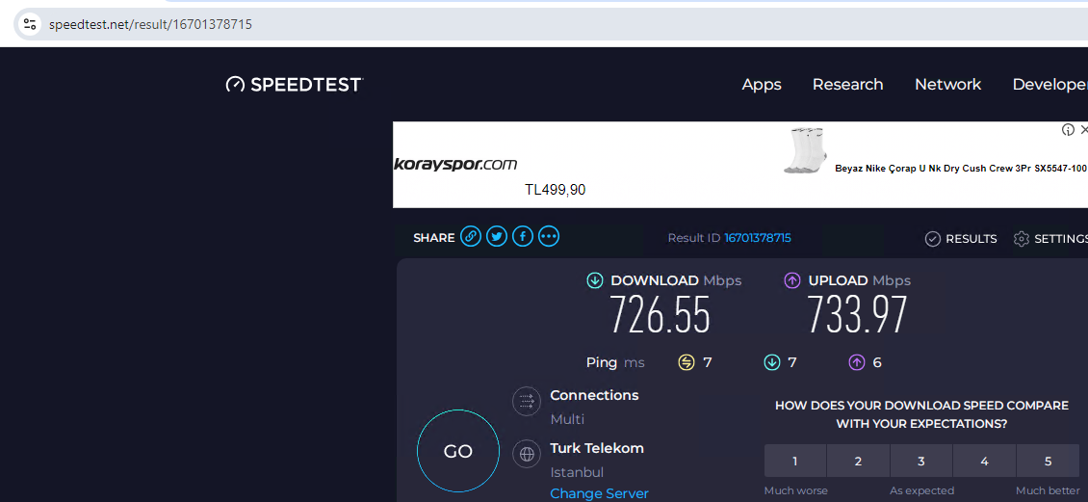Click the download ping teal icon

pyautogui.click(x=771, y=362)
